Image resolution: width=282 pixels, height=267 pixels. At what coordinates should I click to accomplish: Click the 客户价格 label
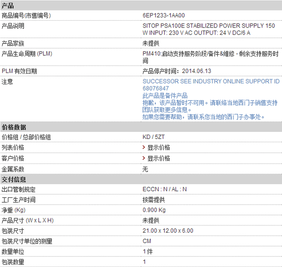13,158
